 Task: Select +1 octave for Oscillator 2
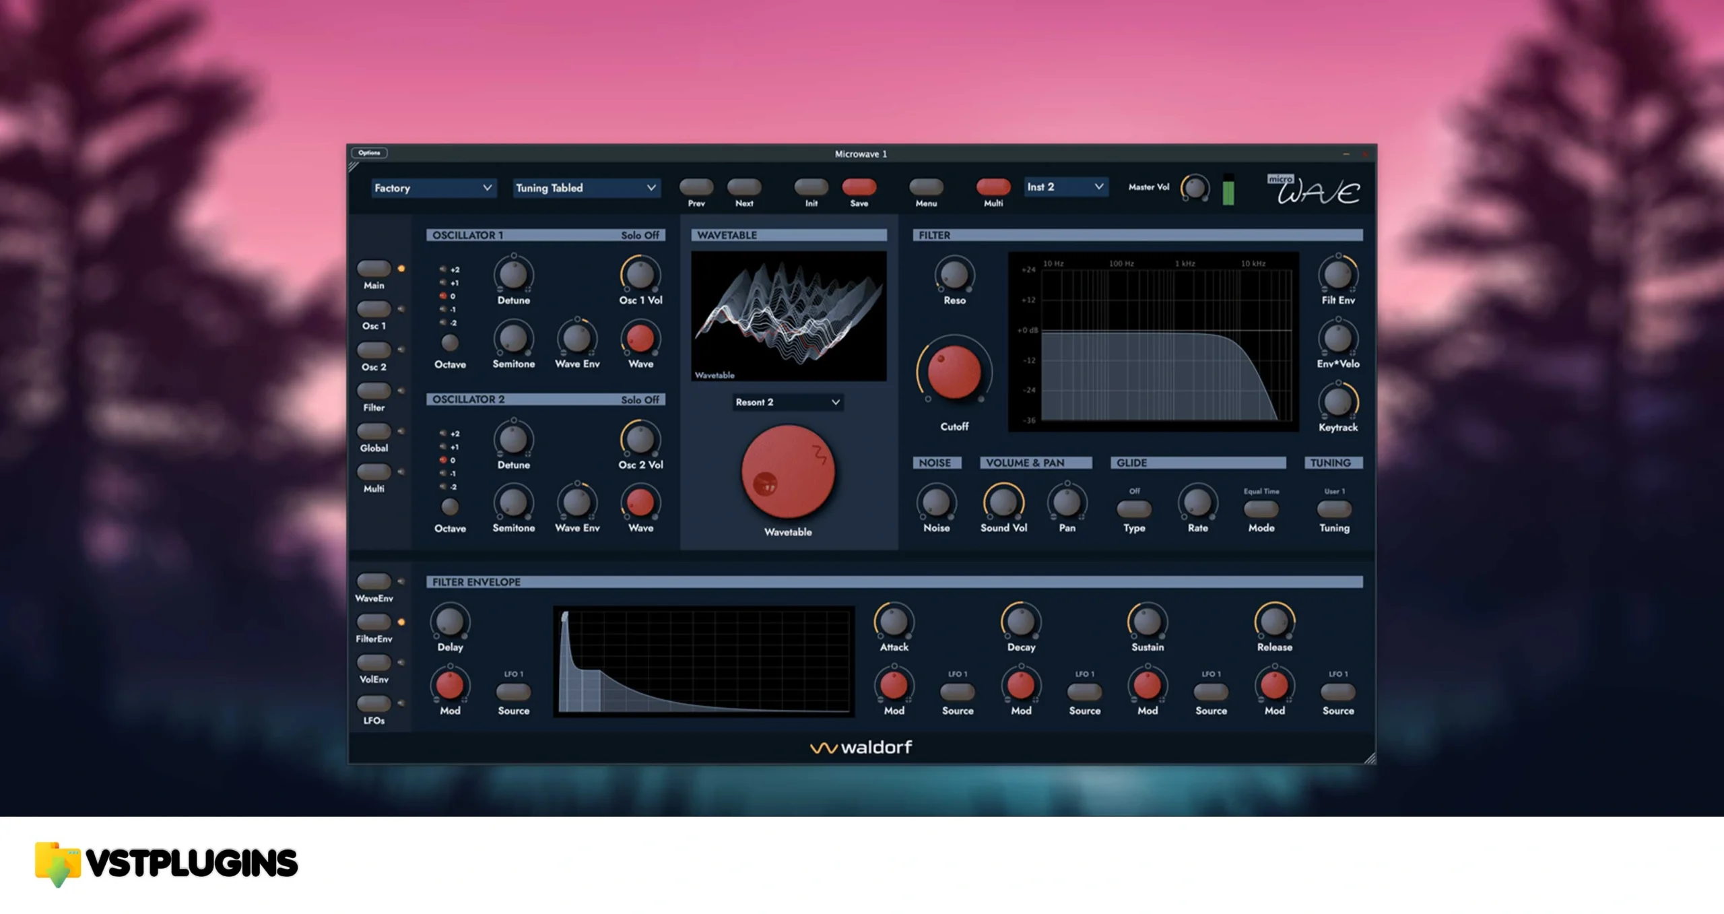click(x=449, y=447)
